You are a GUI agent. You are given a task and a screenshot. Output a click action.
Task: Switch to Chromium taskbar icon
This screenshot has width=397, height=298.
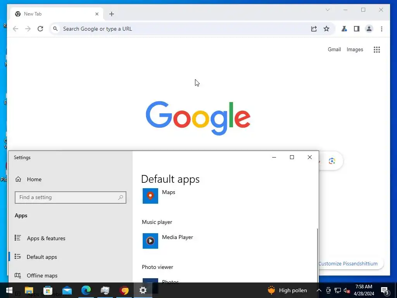[124, 290]
